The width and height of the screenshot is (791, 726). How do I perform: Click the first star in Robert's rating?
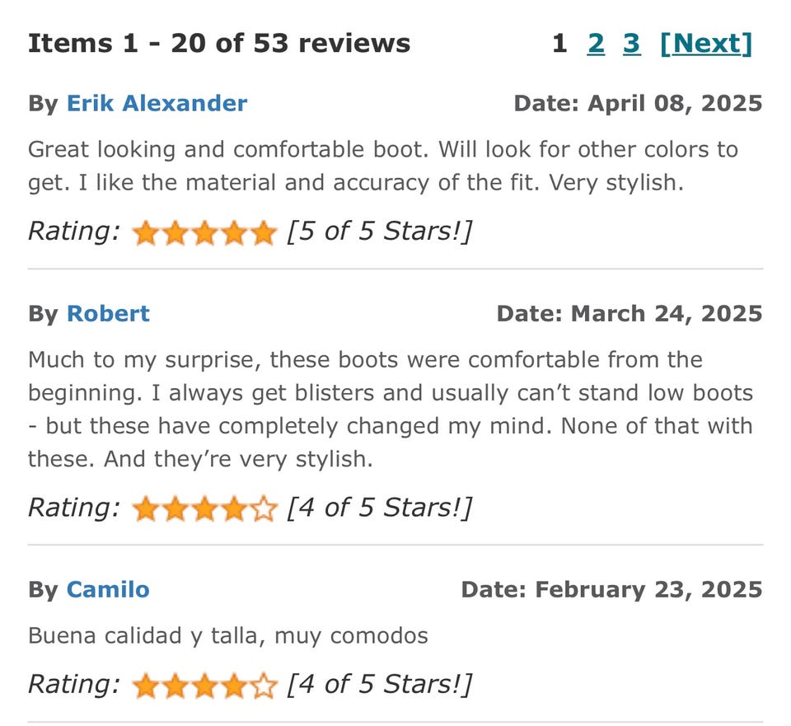146,510
